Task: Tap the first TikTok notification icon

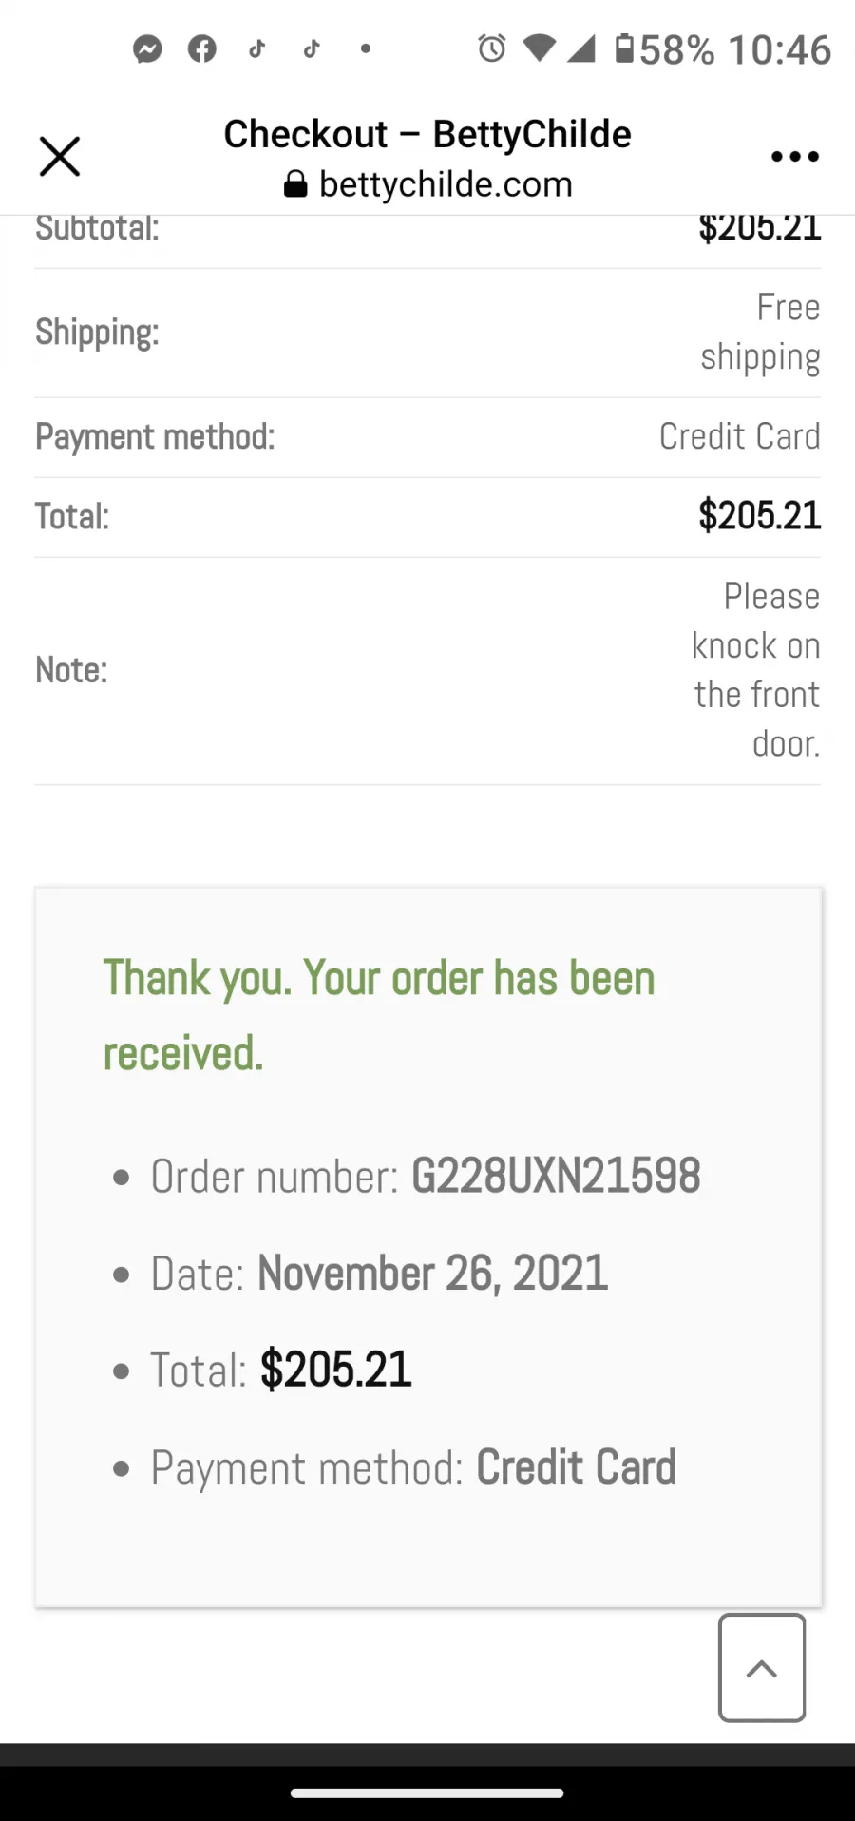Action: coord(256,48)
